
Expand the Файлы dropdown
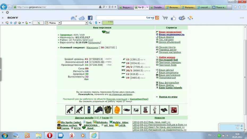(59, 23)
